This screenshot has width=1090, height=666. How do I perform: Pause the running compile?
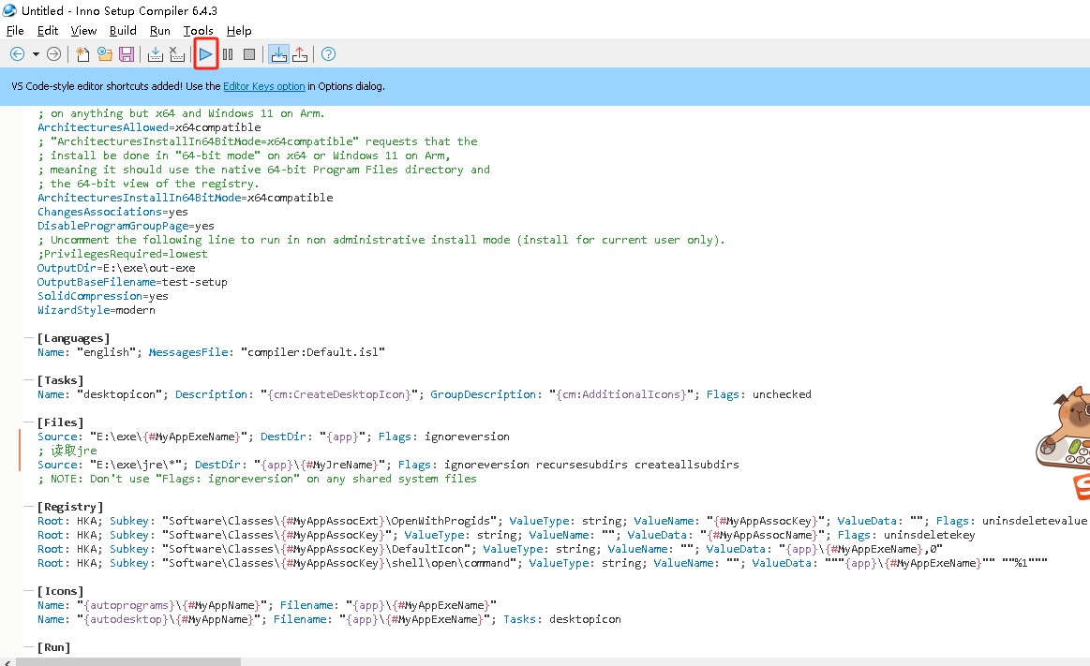click(227, 53)
